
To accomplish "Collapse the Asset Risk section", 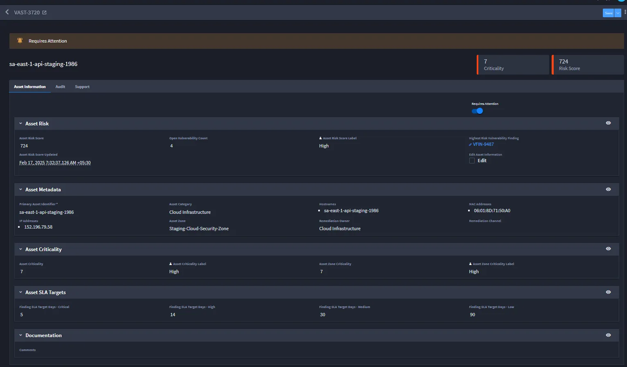I will click(20, 123).
